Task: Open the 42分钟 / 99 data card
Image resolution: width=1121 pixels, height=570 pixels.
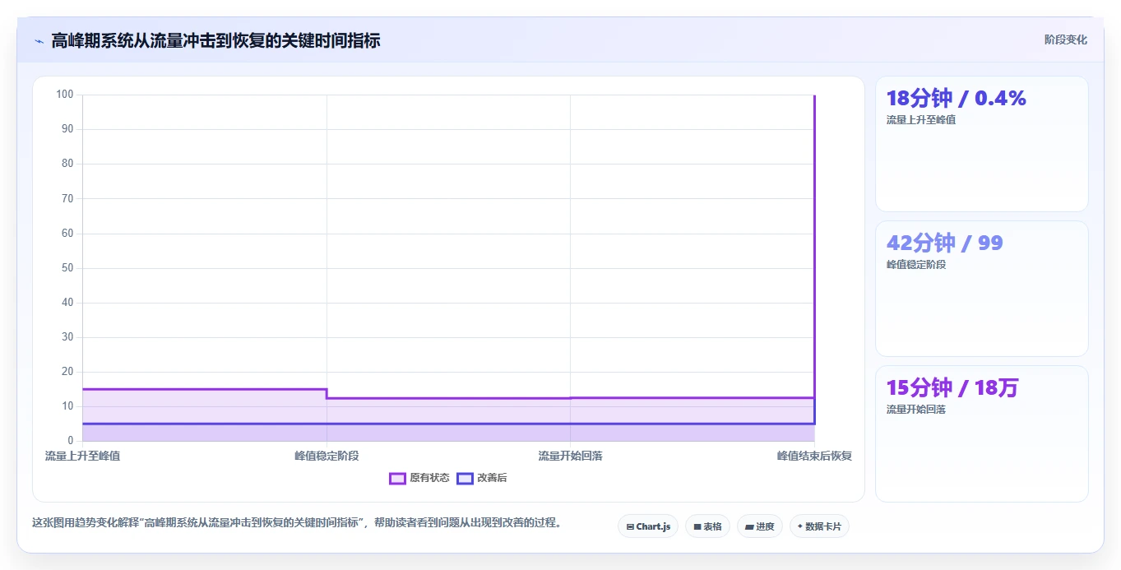Action: click(x=982, y=289)
